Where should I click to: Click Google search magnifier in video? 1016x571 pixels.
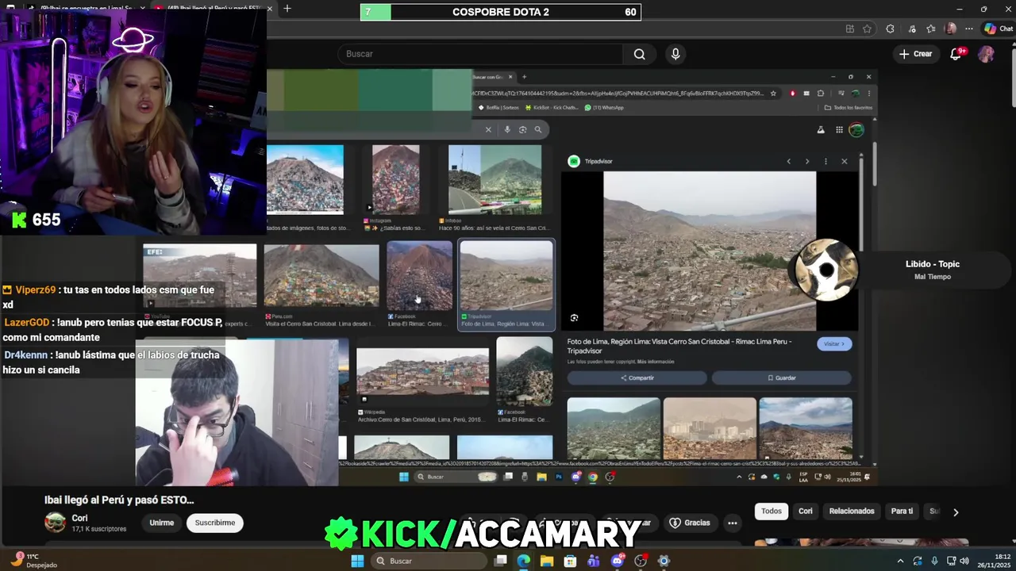click(x=537, y=129)
